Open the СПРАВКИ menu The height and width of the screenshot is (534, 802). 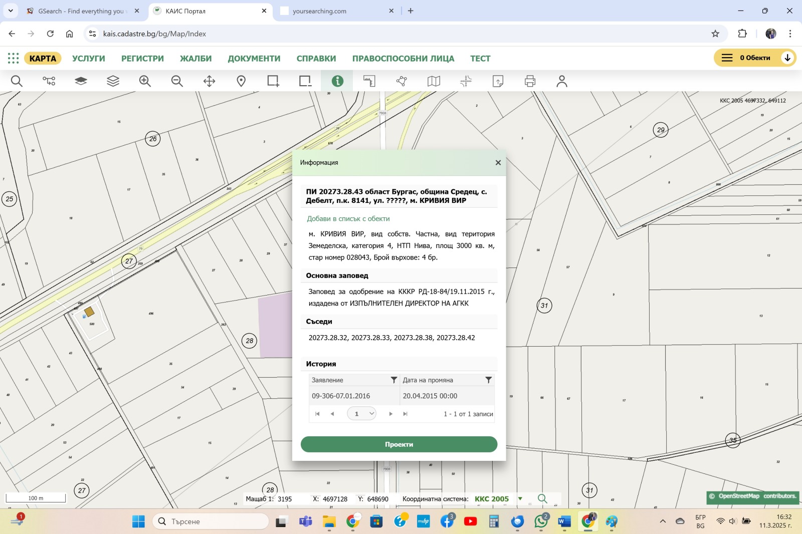(316, 58)
